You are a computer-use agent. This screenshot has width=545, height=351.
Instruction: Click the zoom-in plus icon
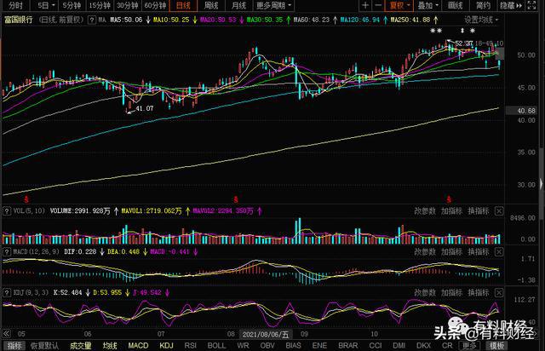click(x=365, y=5)
